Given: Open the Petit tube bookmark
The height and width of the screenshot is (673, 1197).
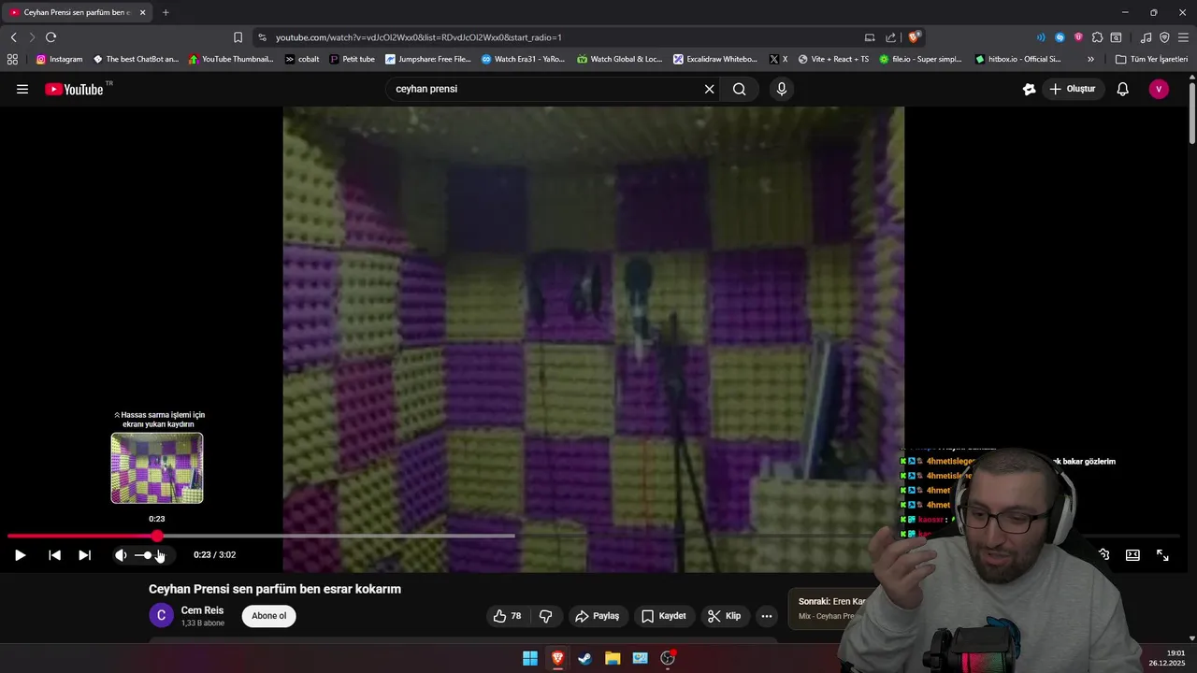Looking at the screenshot, I should click(352, 59).
